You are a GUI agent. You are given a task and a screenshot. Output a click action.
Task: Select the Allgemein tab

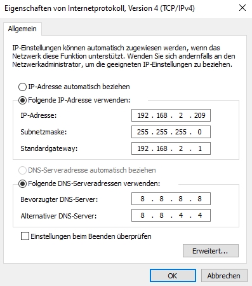pyautogui.click(x=22, y=29)
